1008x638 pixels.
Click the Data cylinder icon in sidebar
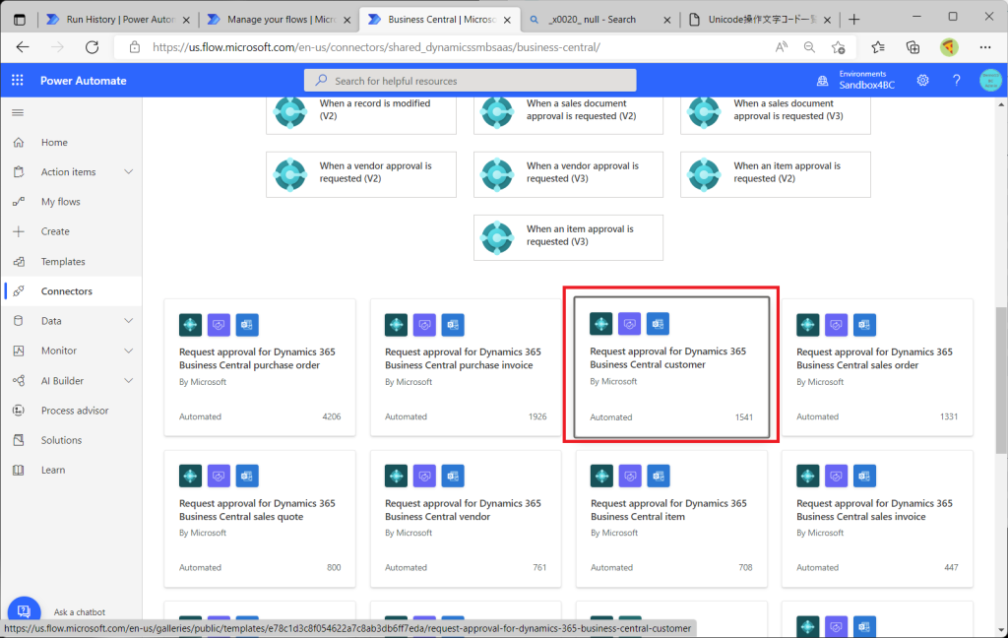pyautogui.click(x=19, y=320)
